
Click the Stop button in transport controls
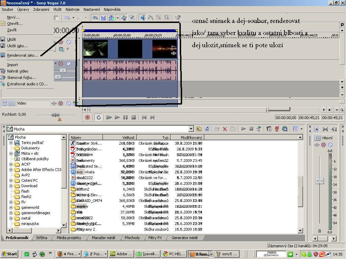[133, 117]
